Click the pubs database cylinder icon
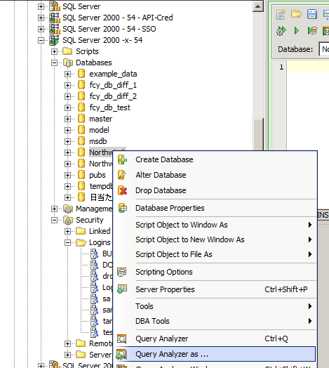Viewport: 329px width, 368px height. coord(81,175)
